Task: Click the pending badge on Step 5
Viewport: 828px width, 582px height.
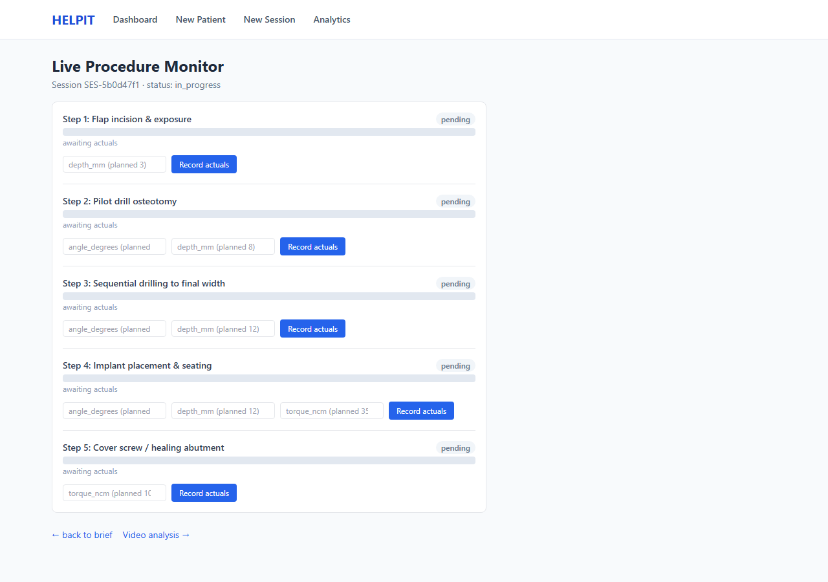Action: (455, 447)
